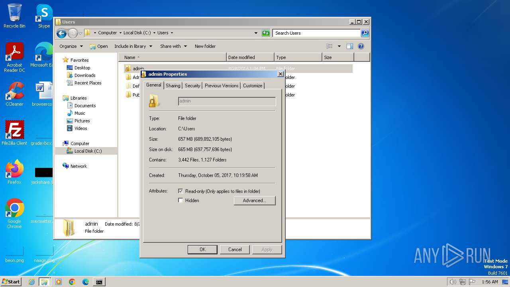Open the Recycle Bin desktop icon

[14, 16]
